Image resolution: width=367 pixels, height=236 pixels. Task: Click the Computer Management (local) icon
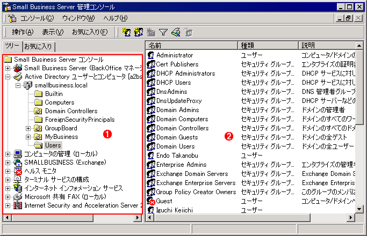pos(18,154)
